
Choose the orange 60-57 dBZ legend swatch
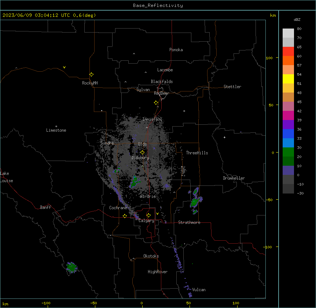(288, 60)
